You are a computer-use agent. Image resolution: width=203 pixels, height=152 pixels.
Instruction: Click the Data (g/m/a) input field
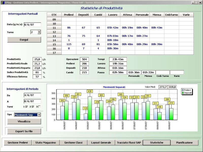coord(32,25)
